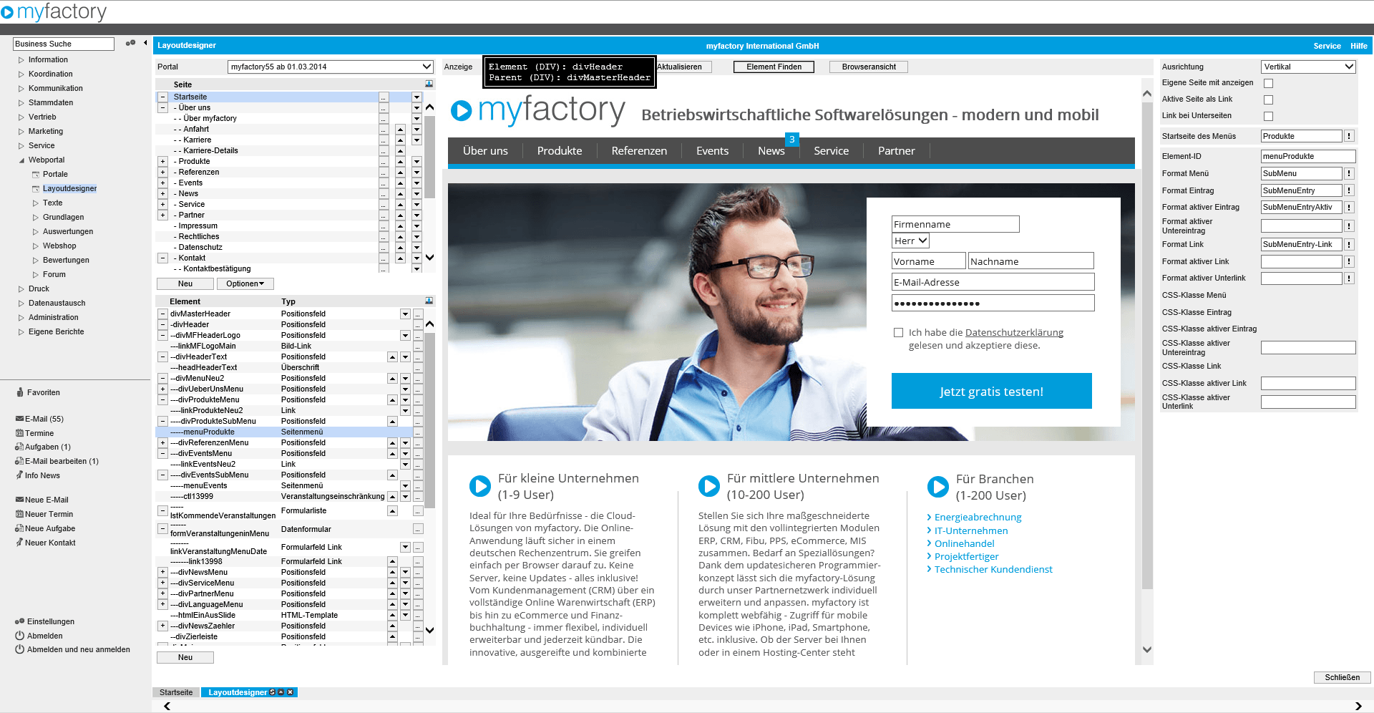Image resolution: width=1374 pixels, height=713 pixels.
Task: Open the ellipsis details for menuProdukte element
Action: (418, 432)
